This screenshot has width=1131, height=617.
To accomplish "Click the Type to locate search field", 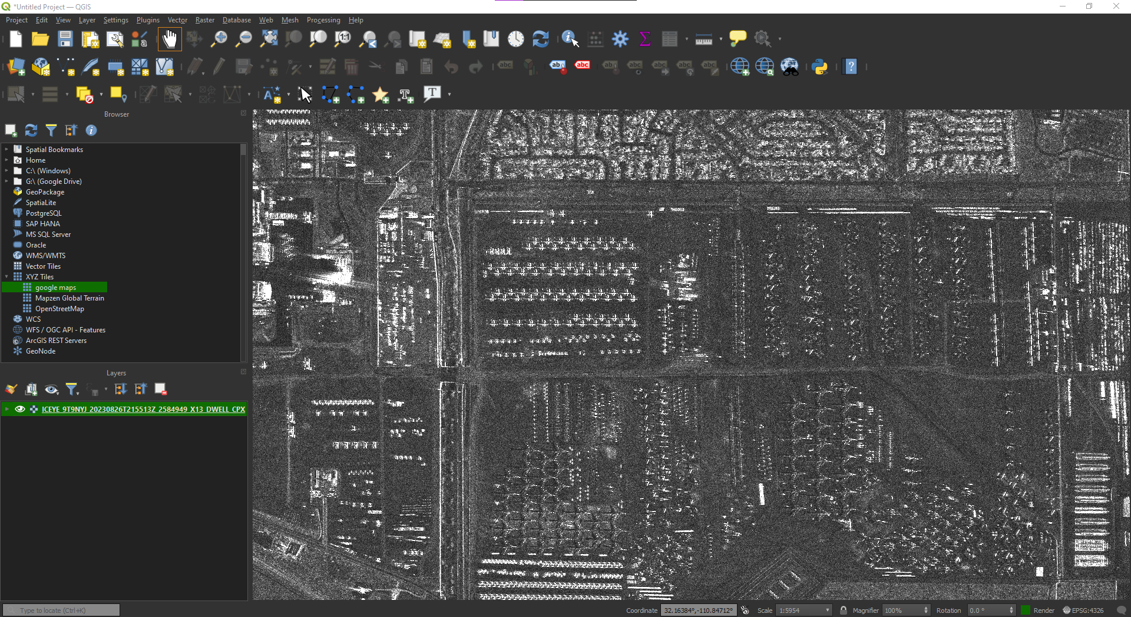I will click(x=61, y=611).
